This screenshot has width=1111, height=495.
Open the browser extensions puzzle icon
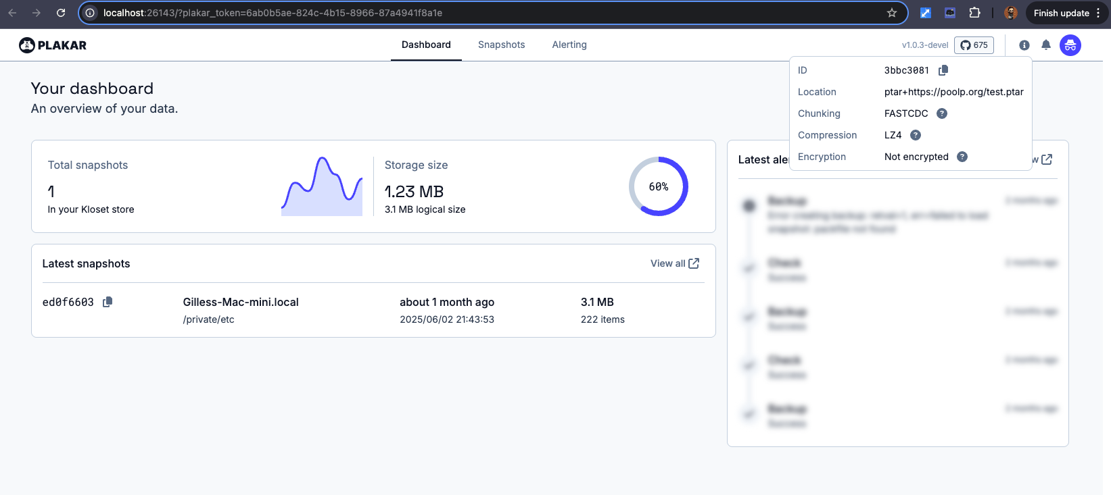click(x=974, y=13)
